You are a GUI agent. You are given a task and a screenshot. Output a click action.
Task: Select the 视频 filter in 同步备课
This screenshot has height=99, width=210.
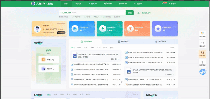[x=112, y=48]
